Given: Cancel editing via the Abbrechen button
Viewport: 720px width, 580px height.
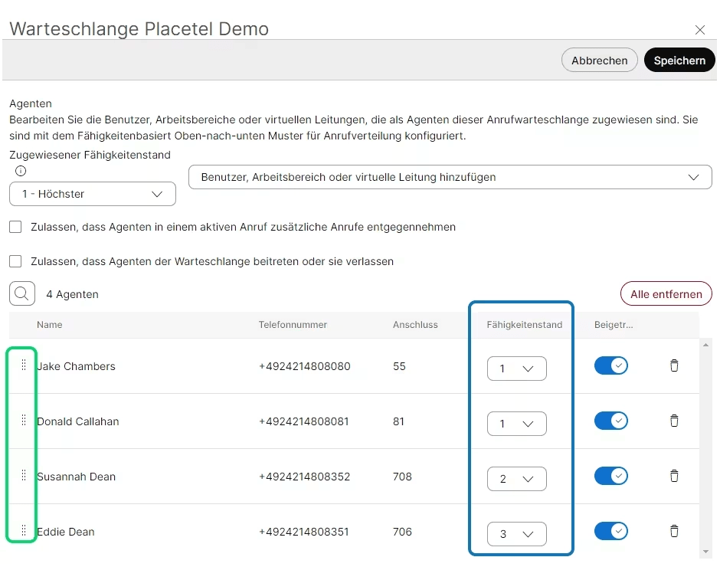Looking at the screenshot, I should point(599,60).
